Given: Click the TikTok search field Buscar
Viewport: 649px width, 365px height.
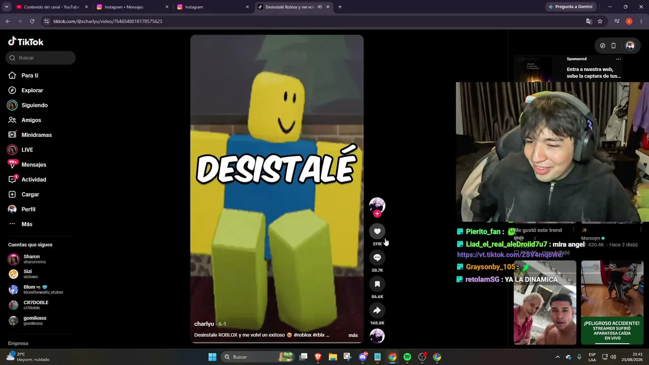Looking at the screenshot, I should 41,58.
